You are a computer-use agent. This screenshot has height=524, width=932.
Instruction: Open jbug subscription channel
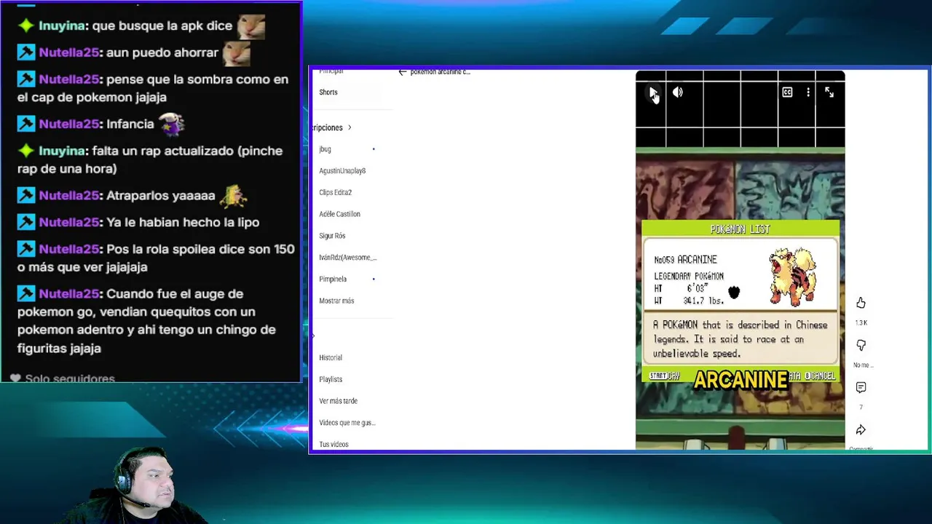point(325,149)
